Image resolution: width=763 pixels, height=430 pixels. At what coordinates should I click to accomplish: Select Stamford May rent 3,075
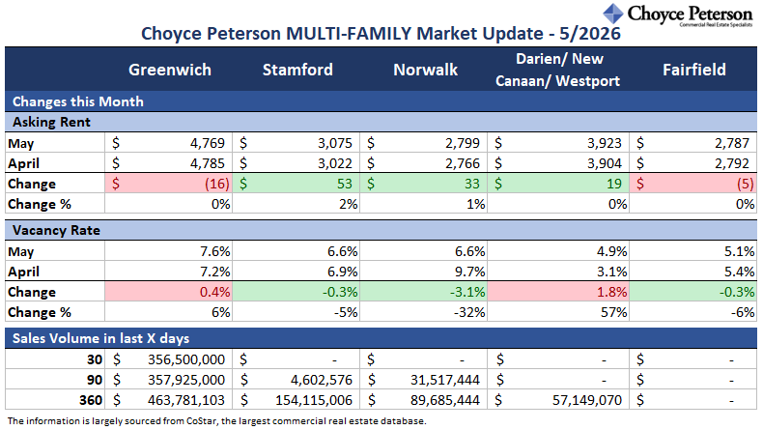tap(297, 143)
